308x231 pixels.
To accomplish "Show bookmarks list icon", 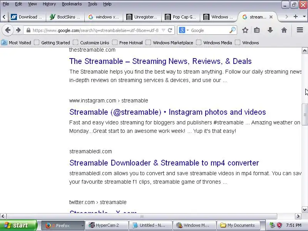I will coord(257,30).
